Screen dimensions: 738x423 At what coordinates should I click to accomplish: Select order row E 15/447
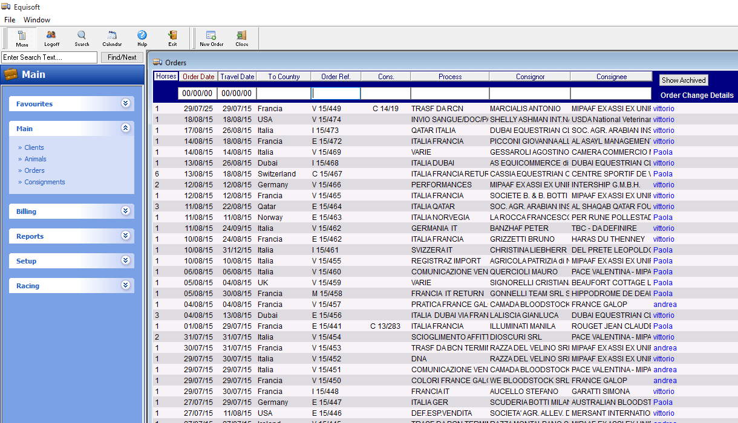pos(445,402)
